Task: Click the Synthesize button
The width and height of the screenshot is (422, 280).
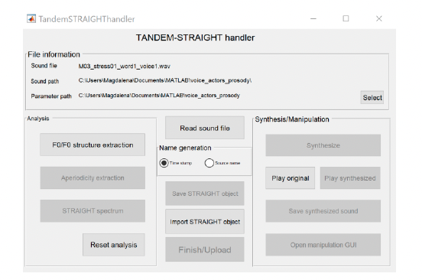Action: [323, 145]
